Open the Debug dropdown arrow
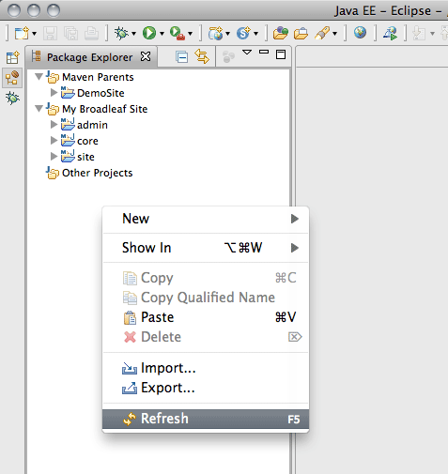 tap(133, 34)
